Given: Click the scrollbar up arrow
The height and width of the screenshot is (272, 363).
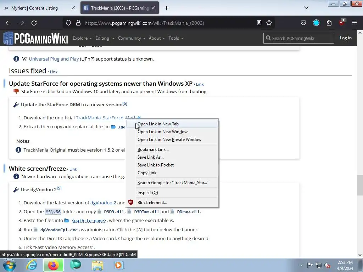Looking at the screenshot, I should pos(360,33).
